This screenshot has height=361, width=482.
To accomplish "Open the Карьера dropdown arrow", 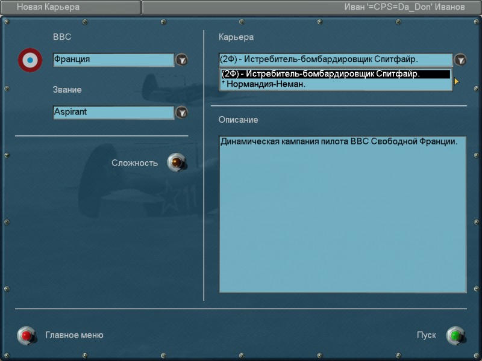I will (460, 60).
